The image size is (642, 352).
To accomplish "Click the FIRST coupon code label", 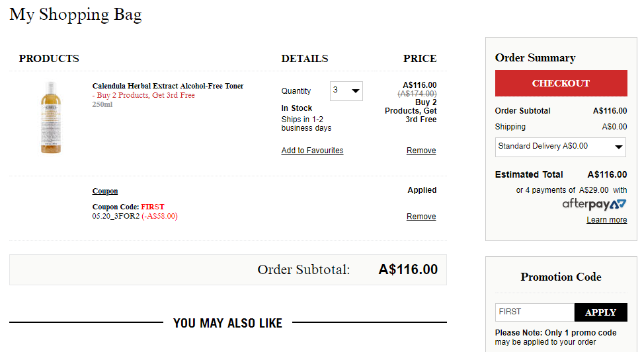I will pyautogui.click(x=152, y=207).
